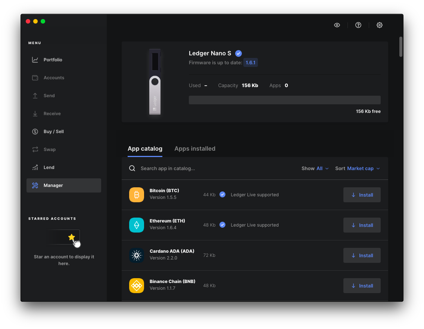This screenshot has width=424, height=329.
Task: Click the Manager tools icon
Action: pyautogui.click(x=35, y=185)
